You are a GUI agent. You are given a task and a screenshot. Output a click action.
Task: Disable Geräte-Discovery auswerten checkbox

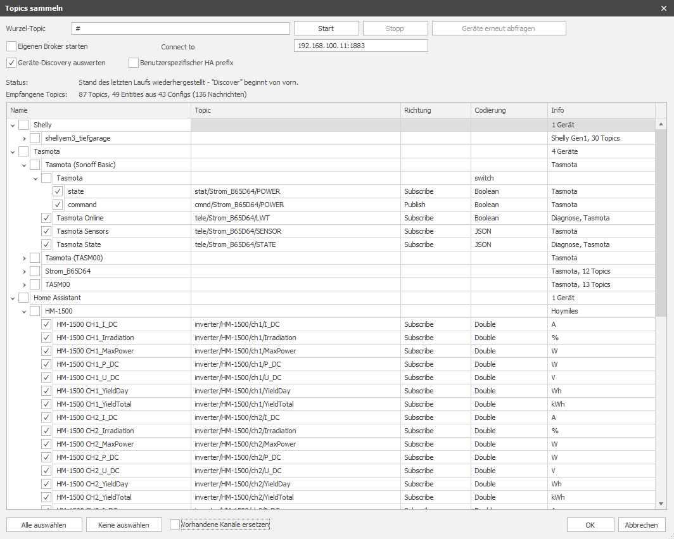coord(11,63)
